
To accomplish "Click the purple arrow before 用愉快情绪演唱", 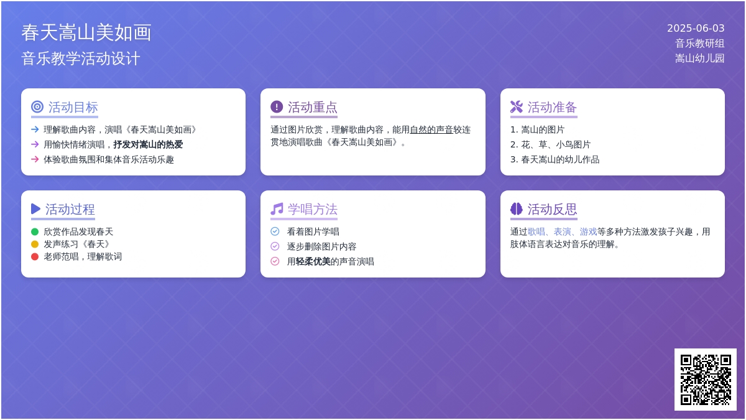I will click(35, 144).
